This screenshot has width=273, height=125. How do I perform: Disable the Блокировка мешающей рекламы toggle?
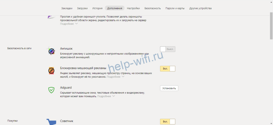[x=167, y=69]
